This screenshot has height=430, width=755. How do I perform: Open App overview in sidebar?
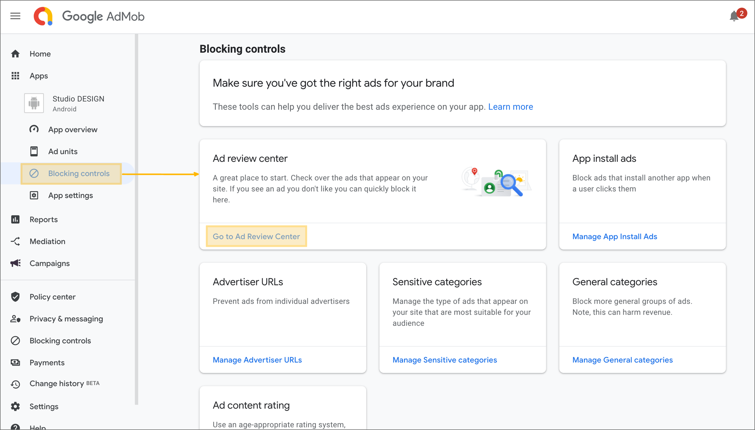pos(72,130)
